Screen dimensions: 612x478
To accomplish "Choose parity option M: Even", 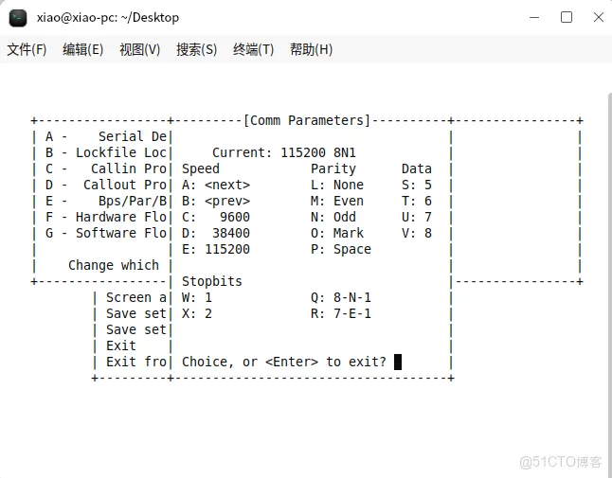I will pos(337,201).
